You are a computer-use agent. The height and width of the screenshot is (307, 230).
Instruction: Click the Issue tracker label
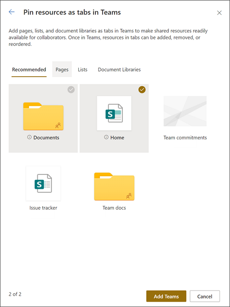click(x=43, y=208)
